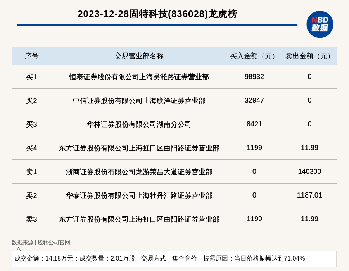Click the NBD数据 logo badge
The image size is (349, 271).
click(x=320, y=24)
